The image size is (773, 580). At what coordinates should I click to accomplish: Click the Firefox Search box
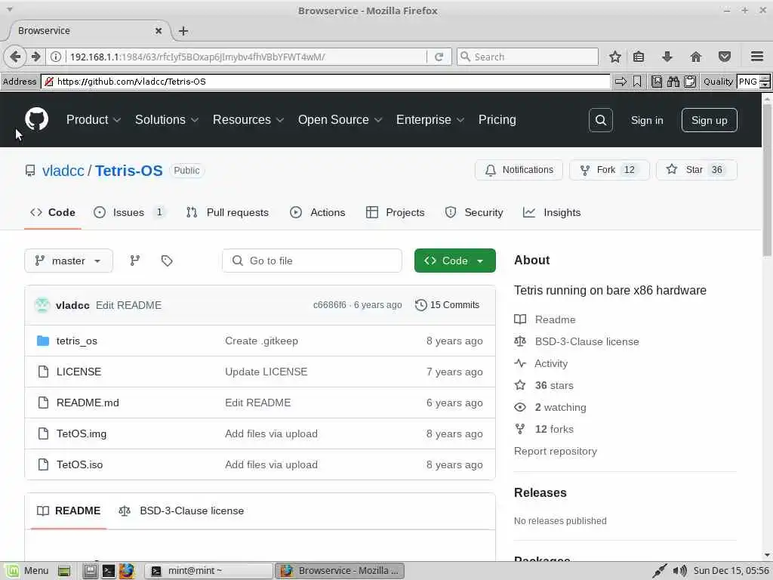pos(528,57)
